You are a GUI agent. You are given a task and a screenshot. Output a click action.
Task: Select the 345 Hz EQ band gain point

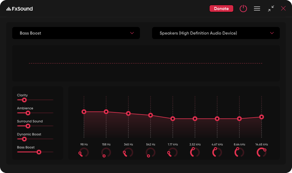pos(128,114)
